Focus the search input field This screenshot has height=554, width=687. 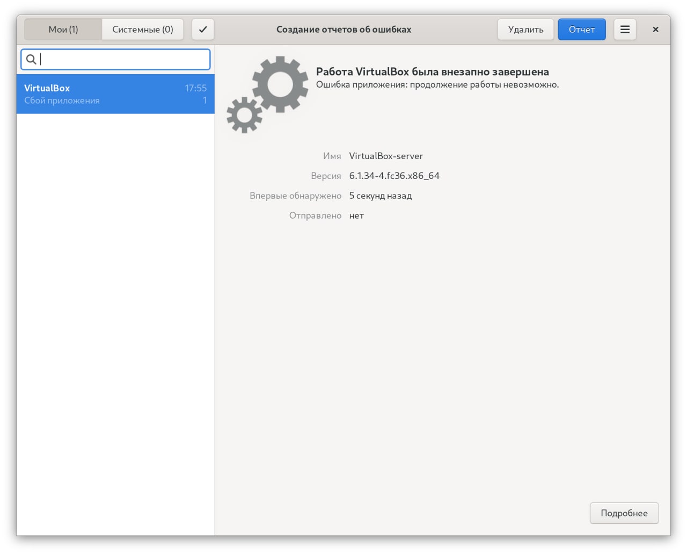tap(123, 60)
